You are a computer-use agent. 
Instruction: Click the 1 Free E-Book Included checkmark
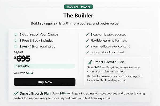pos(16,41)
